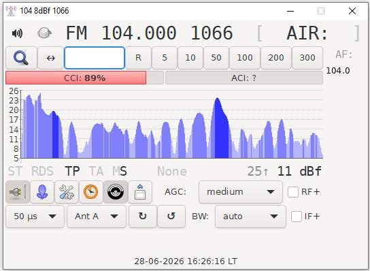Enable the RF+ checkbox

pos(293,192)
